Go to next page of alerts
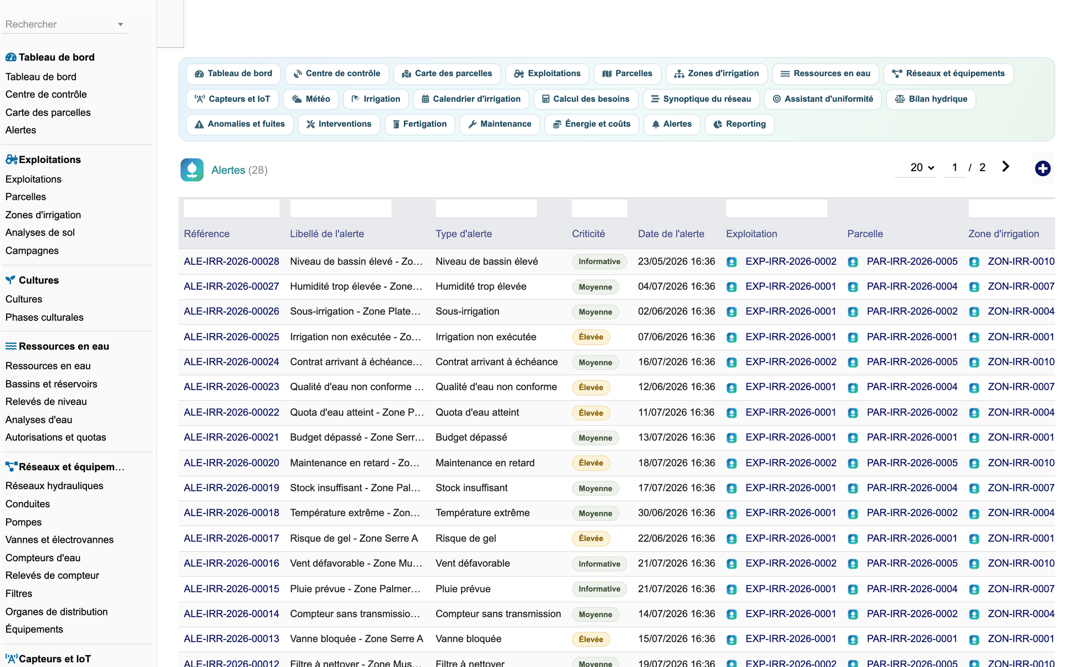Image resolution: width=1078 pixels, height=667 pixels. (x=1005, y=167)
